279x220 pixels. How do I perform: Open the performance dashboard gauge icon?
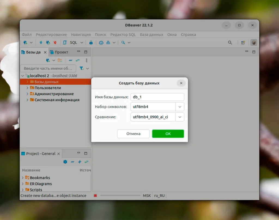[x=101, y=42]
